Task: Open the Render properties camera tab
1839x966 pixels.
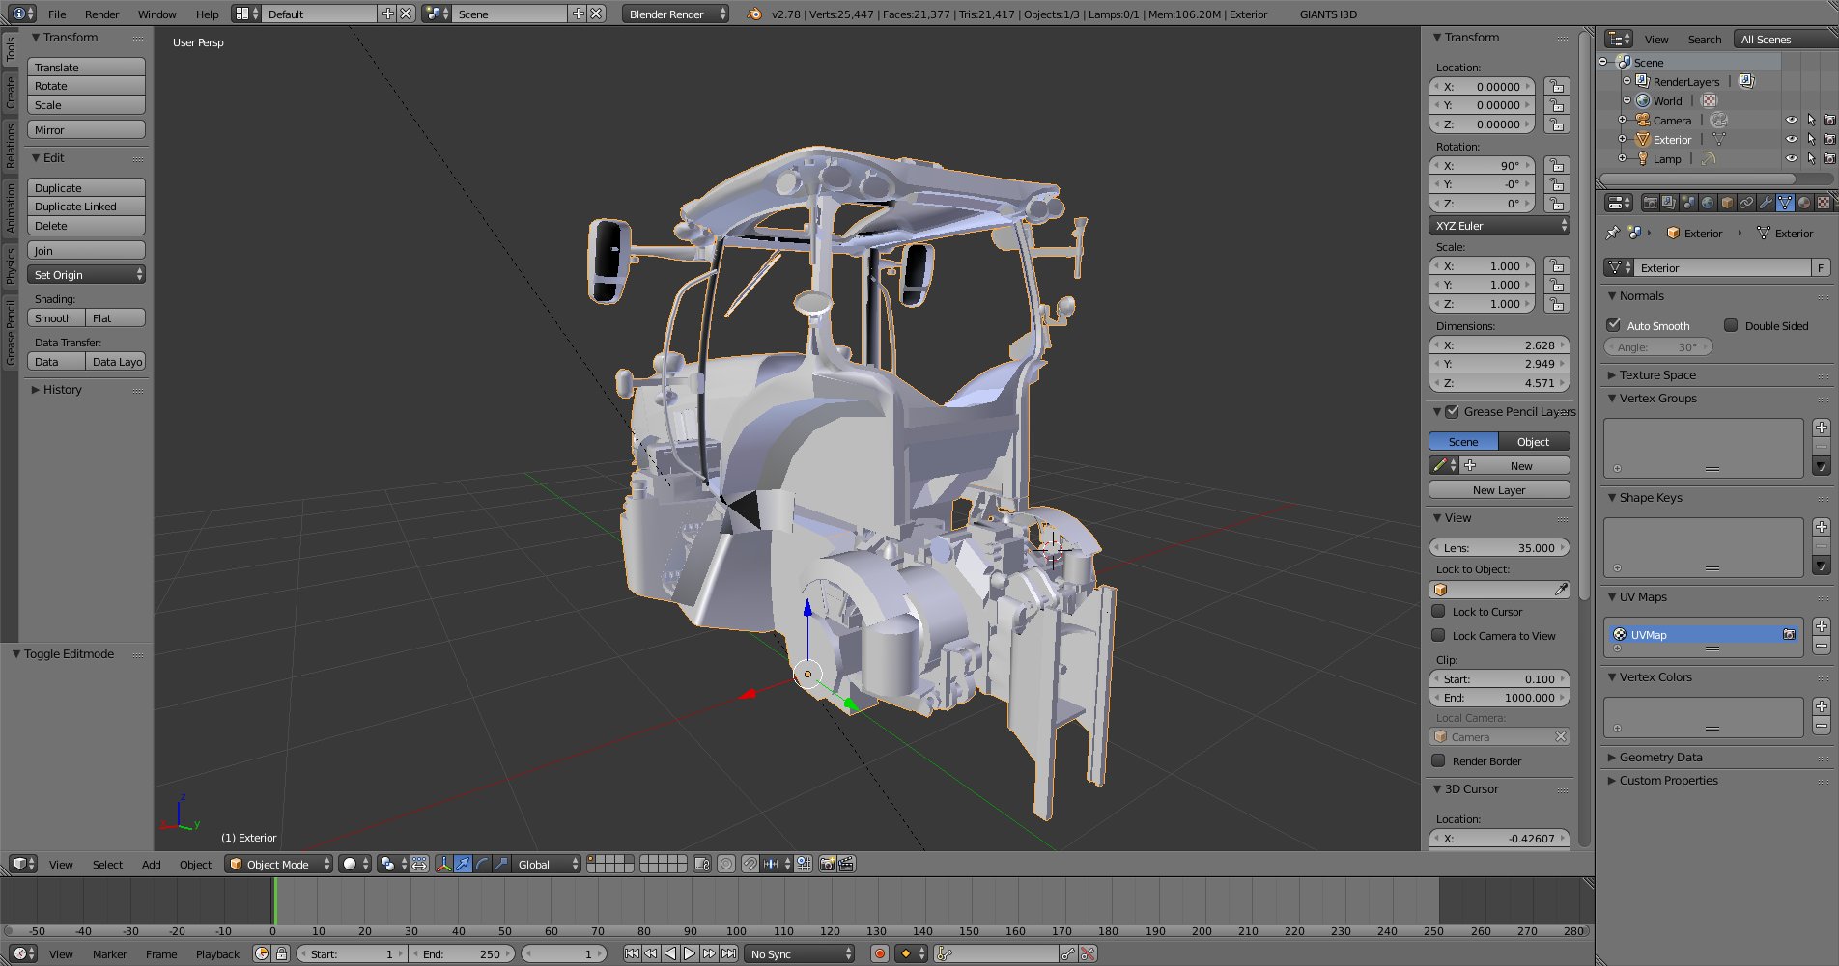Action: point(1650,203)
